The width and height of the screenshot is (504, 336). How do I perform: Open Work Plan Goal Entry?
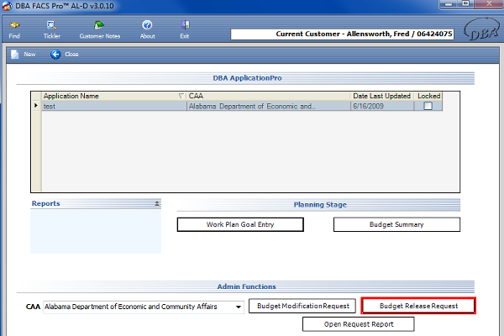click(x=240, y=224)
